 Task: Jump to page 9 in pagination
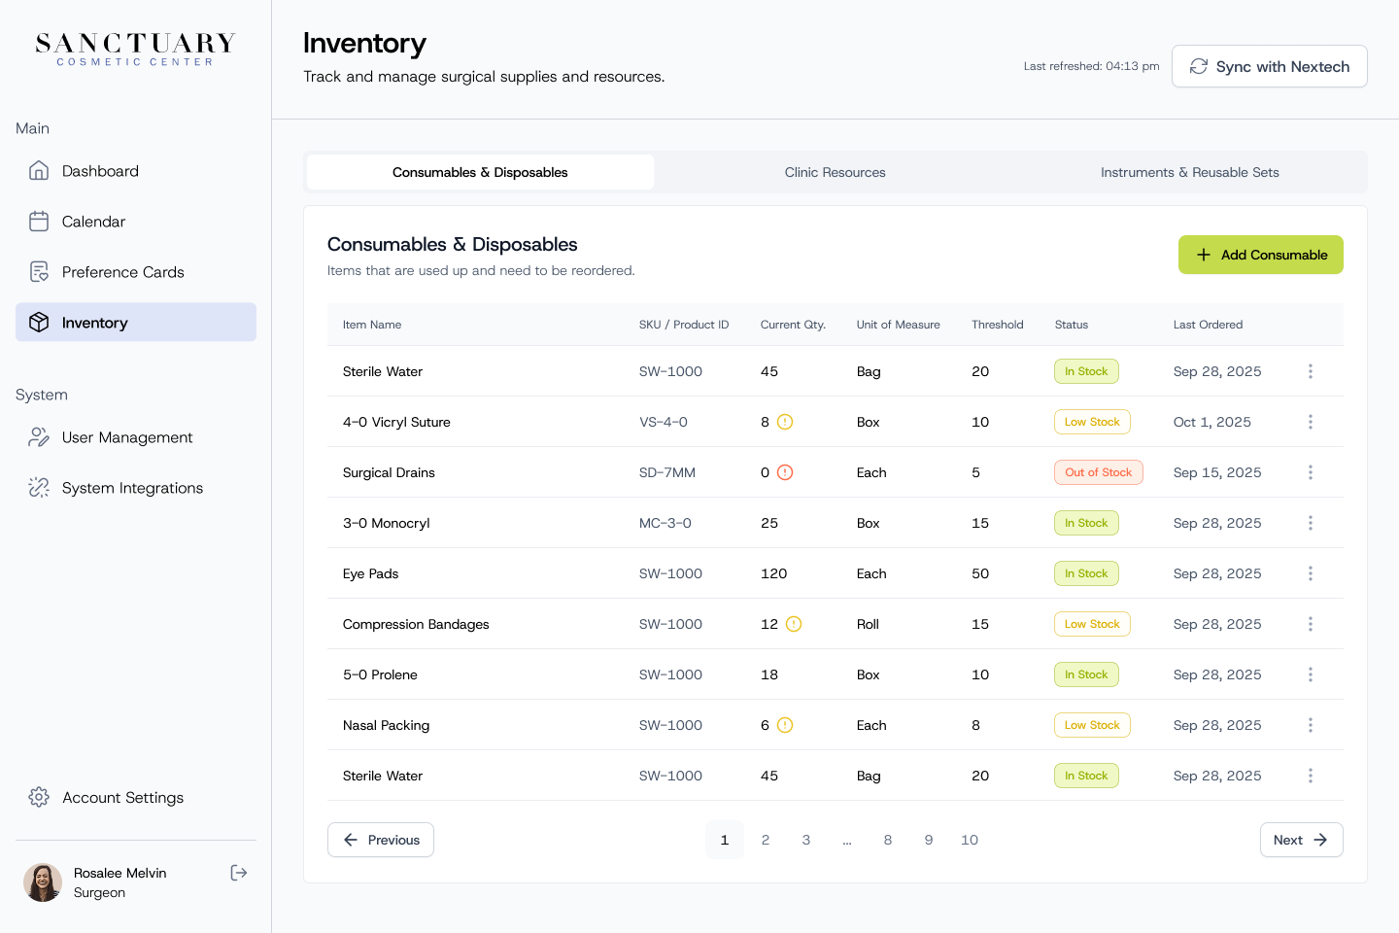coord(929,840)
